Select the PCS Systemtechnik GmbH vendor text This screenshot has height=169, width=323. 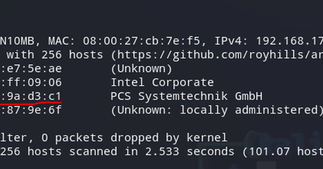tap(186, 96)
